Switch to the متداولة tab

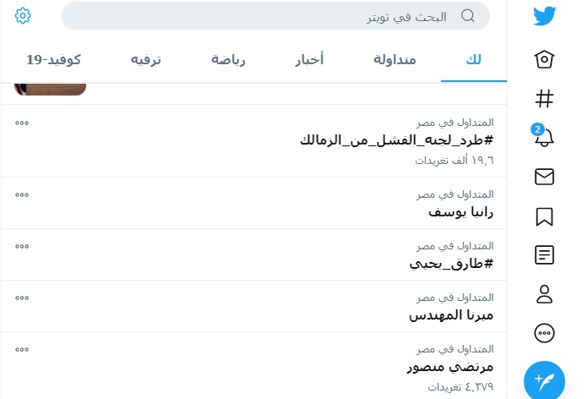400,59
